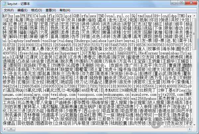Place cursor on number "1738617380"
The image size is (199, 134).
coord(75,86)
